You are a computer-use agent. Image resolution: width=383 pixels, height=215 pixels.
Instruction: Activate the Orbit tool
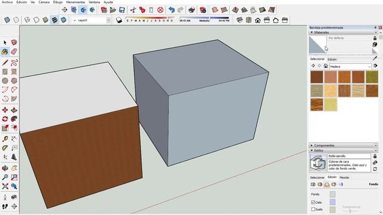click(5, 168)
